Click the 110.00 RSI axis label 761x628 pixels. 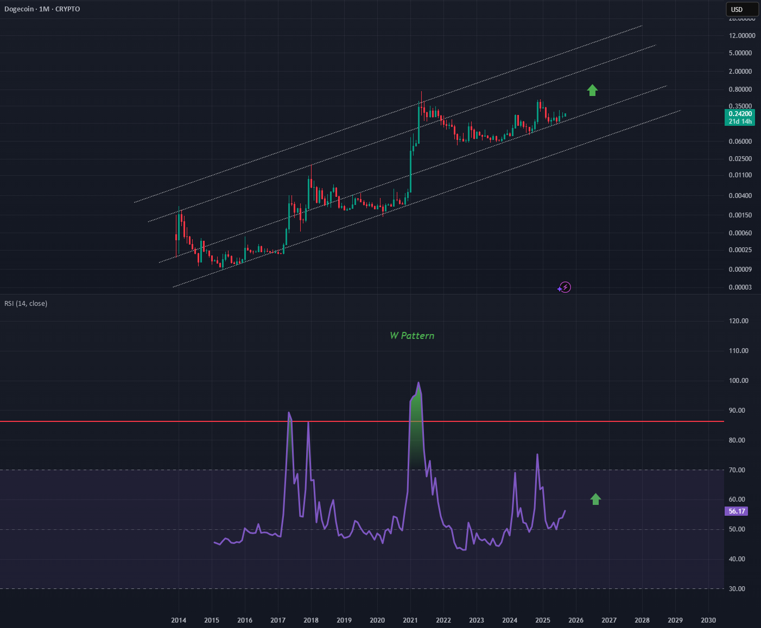[739, 351]
